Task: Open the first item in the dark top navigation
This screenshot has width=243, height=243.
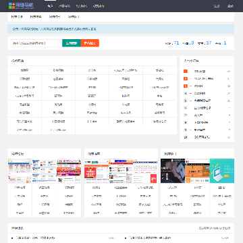Action: 50,6
